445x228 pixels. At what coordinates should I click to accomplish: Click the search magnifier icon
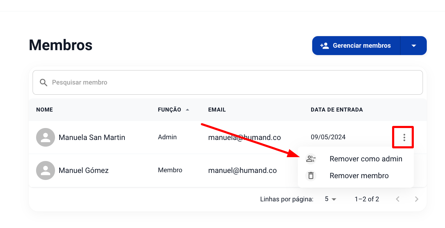pos(43,82)
